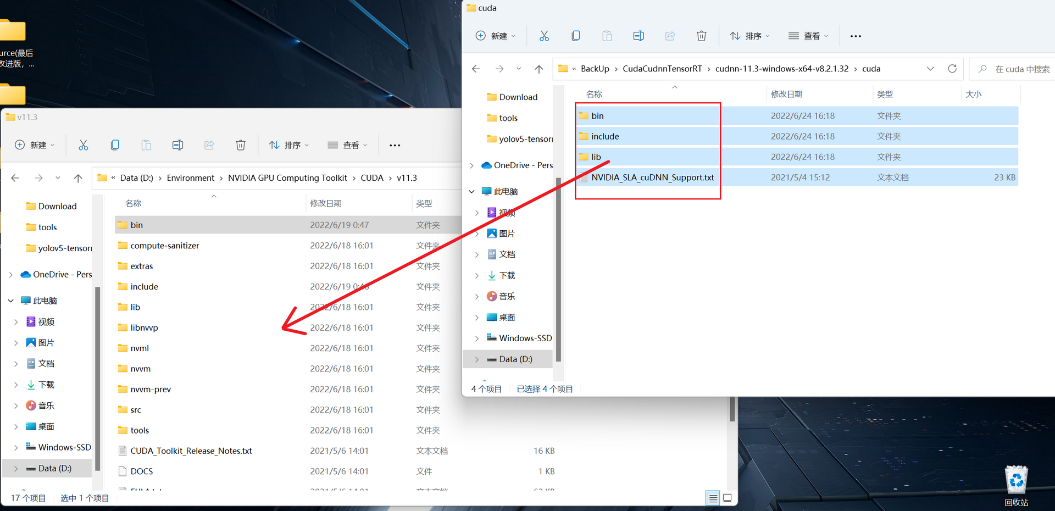
Task: Go up one folder level in cuda window
Action: [x=539, y=69]
